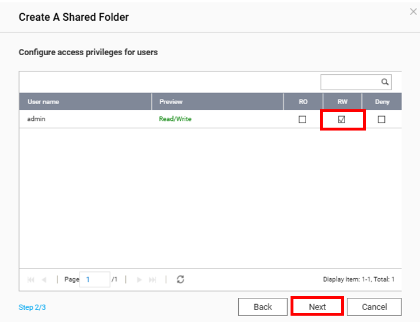The width and height of the screenshot is (420, 322).
Task: Go to first page of user list
Action: tap(31, 279)
